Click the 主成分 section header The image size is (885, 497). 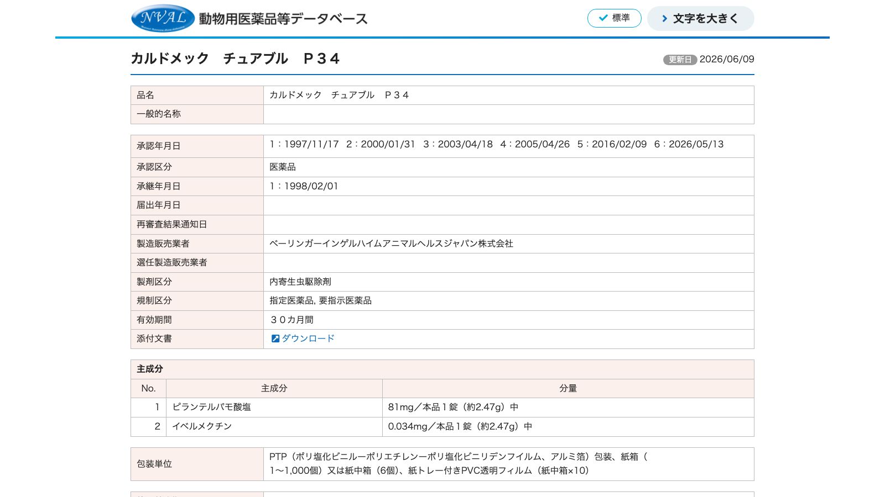[442, 369]
